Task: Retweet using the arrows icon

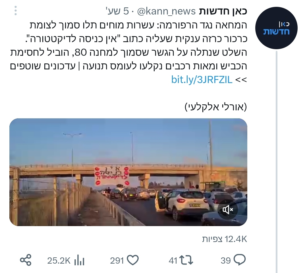Action: point(186,260)
